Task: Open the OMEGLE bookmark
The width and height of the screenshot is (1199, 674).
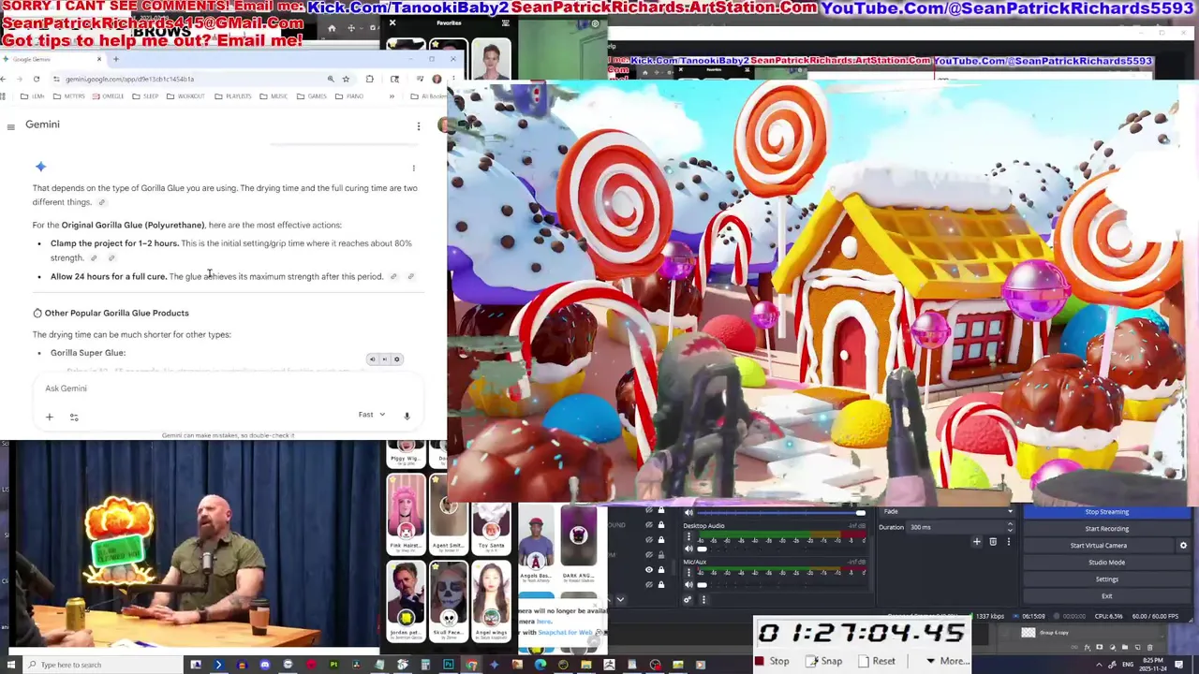Action: click(x=108, y=96)
